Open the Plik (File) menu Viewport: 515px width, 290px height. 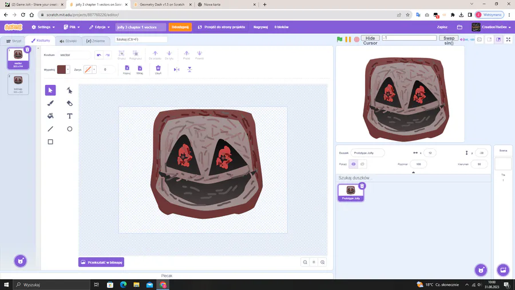[x=72, y=27]
